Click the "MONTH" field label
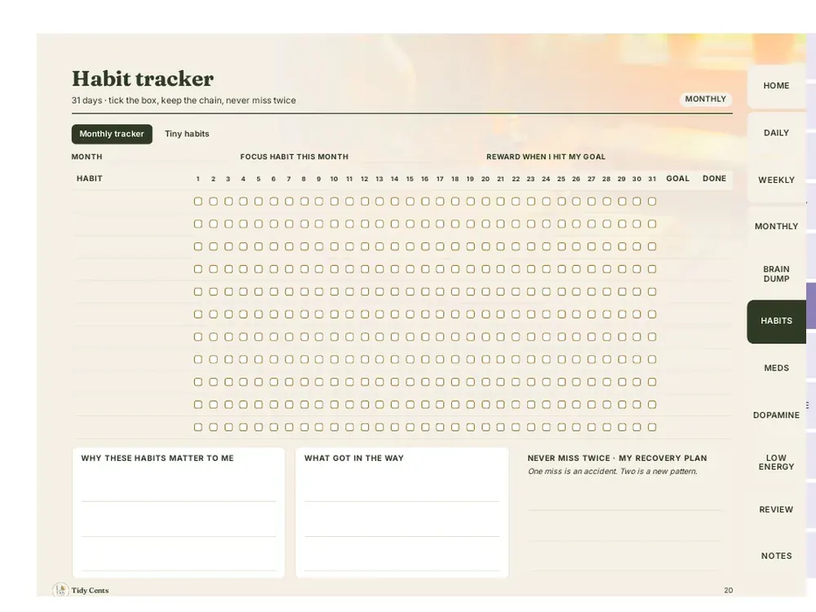Viewport: 816px width, 612px height. point(87,157)
